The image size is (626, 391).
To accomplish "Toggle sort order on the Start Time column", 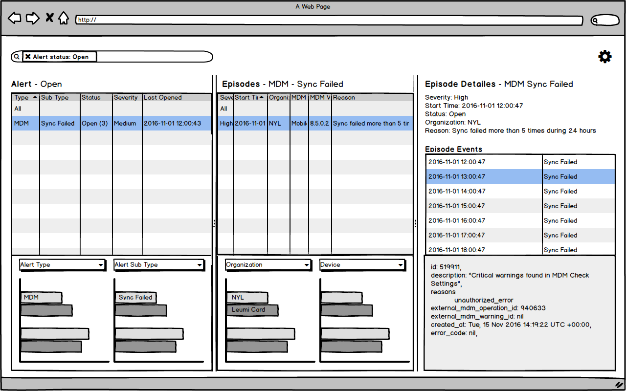I will click(248, 97).
